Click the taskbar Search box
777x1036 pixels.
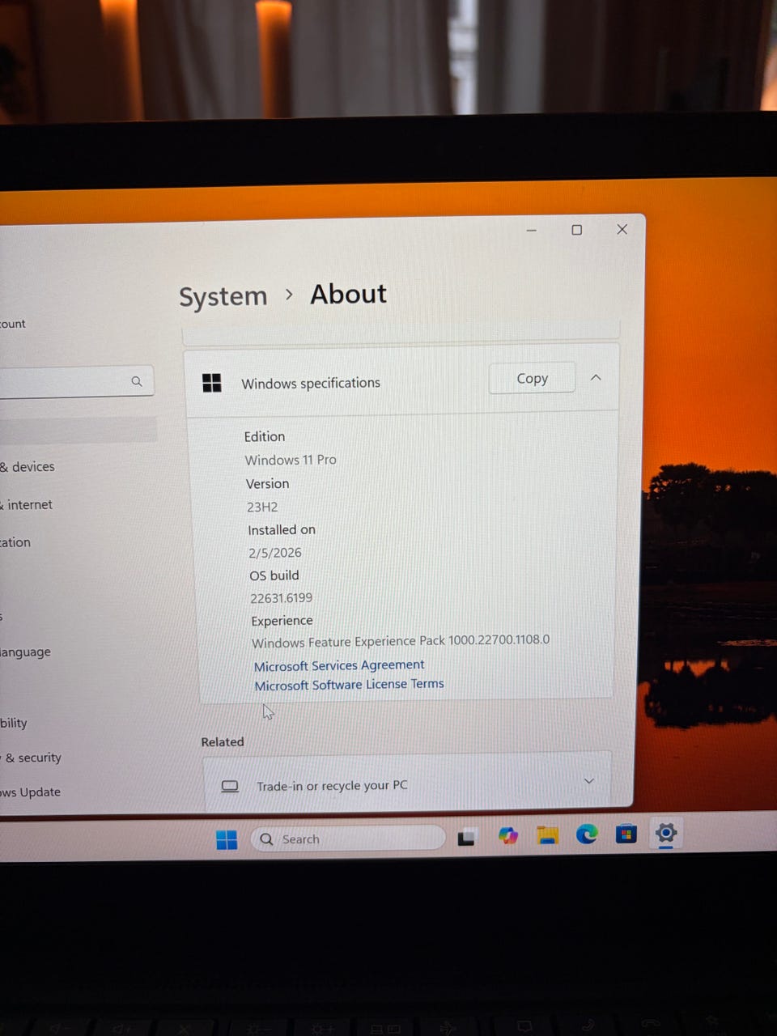(348, 839)
